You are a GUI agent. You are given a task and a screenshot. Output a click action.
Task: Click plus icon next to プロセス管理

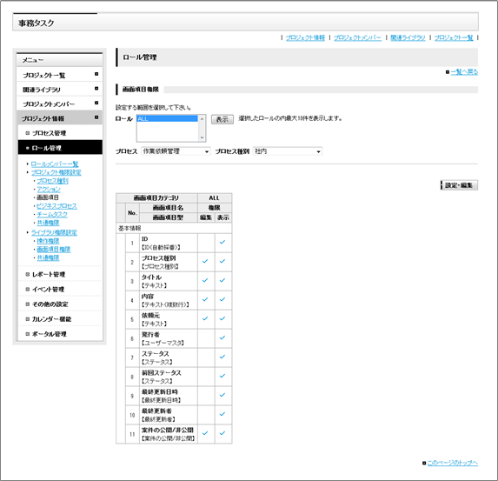coord(27,133)
